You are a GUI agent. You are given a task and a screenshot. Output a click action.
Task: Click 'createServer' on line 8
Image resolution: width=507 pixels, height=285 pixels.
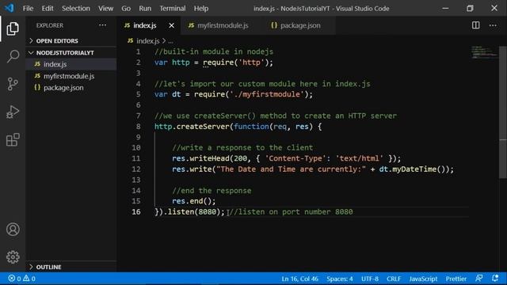[203, 127]
